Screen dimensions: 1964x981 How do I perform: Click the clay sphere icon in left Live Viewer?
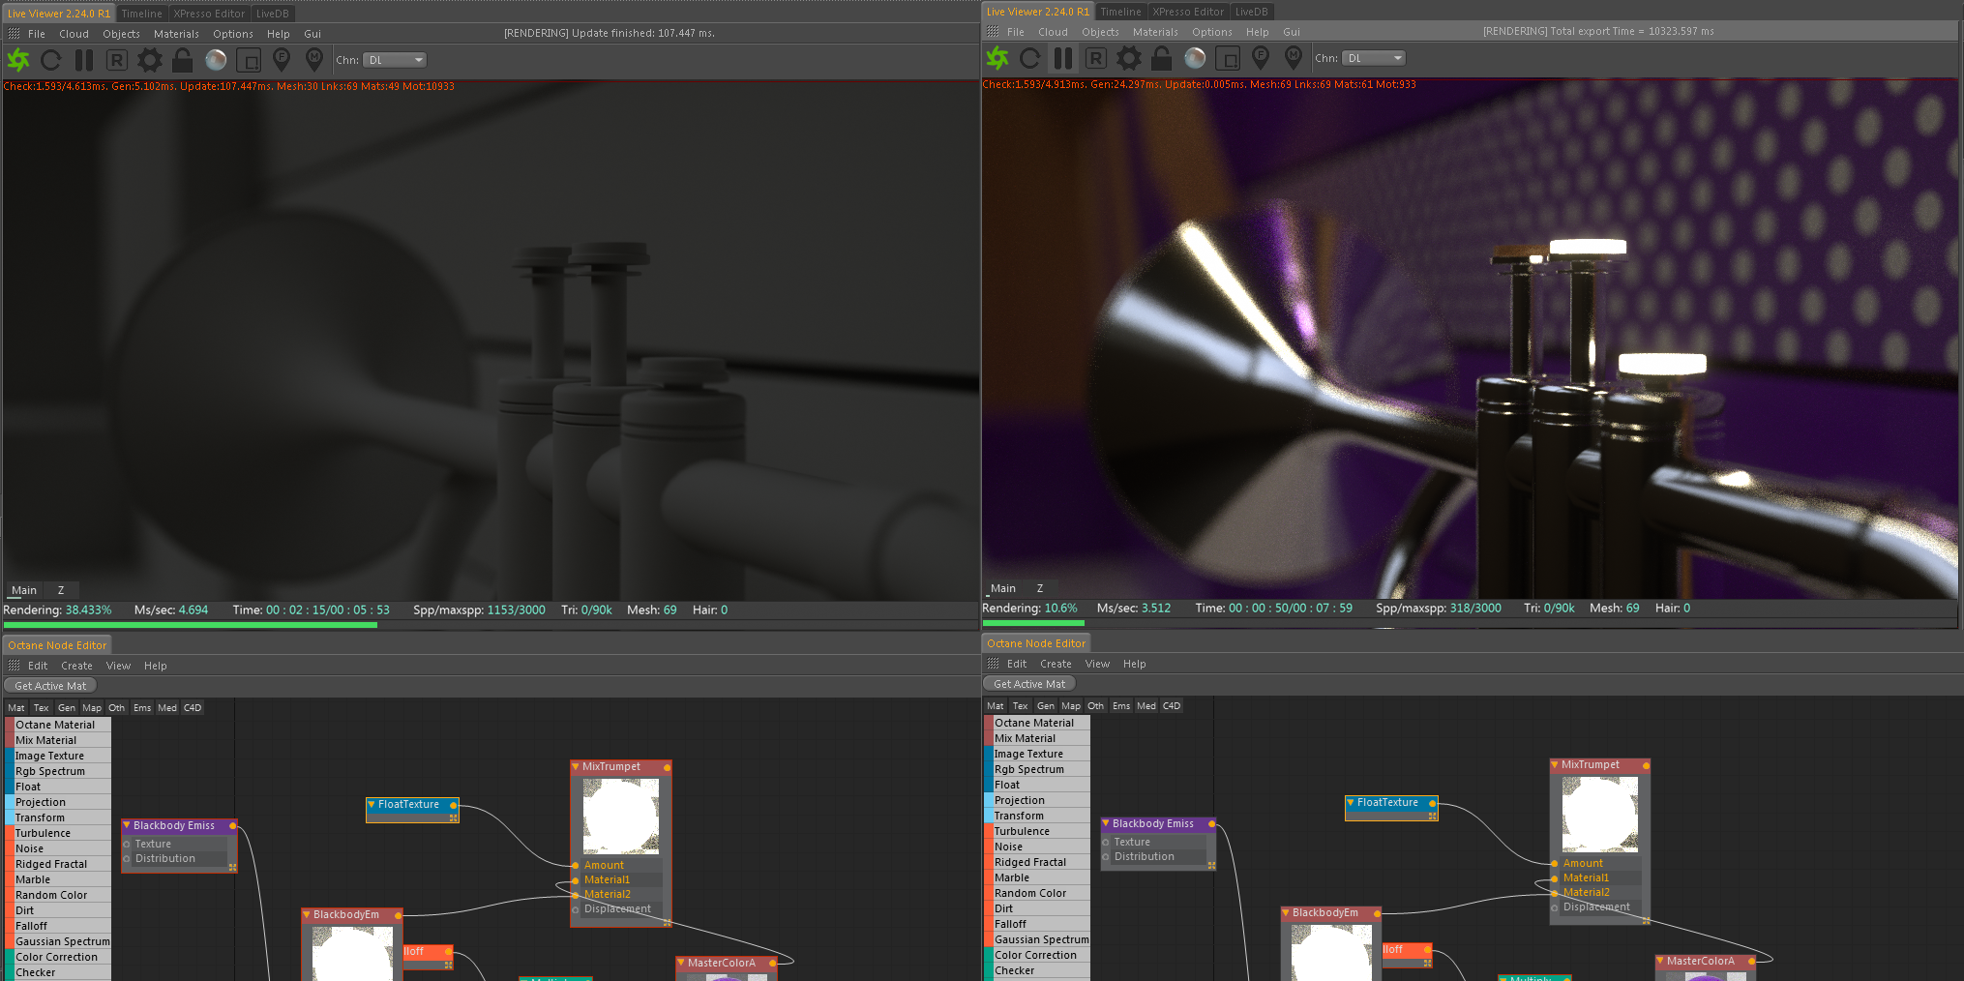coord(216,60)
